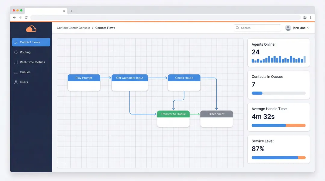Click the search magnifier icon
Image resolution: width=325 pixels, height=181 pixels.
[x=238, y=28]
